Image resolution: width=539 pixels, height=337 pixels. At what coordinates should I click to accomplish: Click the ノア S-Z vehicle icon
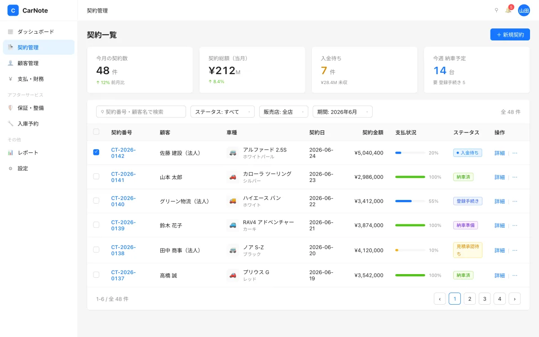233,250
